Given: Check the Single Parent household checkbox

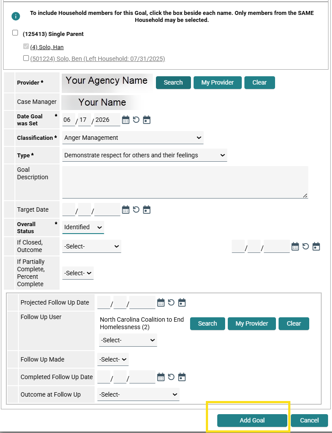Looking at the screenshot, I should [x=15, y=33].
